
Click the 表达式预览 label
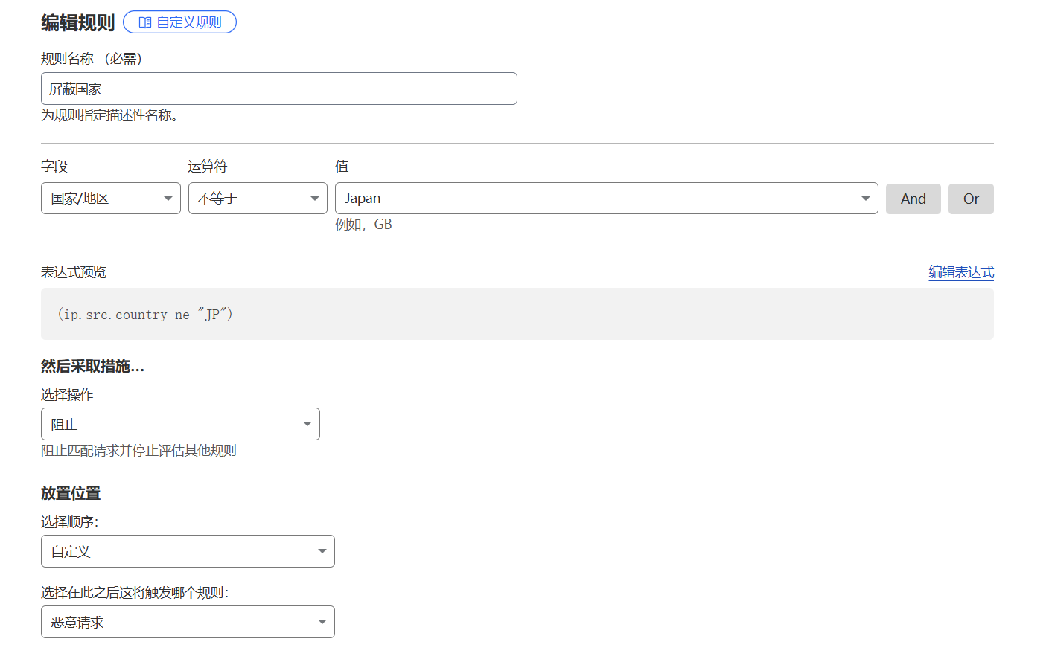coord(74,272)
